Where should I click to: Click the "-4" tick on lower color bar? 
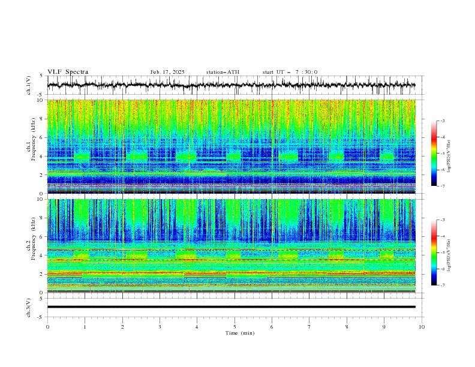click(x=442, y=236)
